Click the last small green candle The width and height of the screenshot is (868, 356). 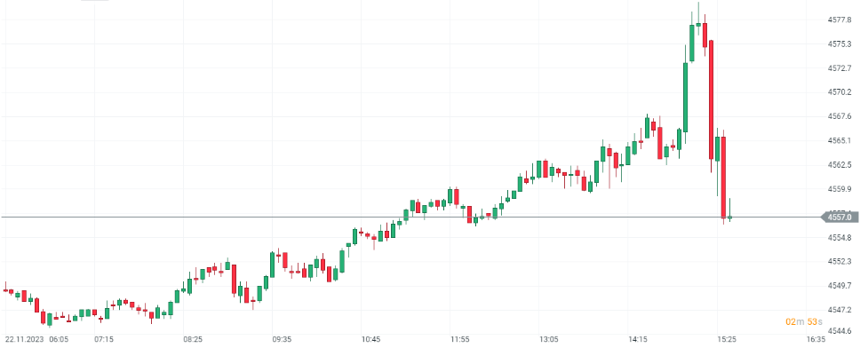click(729, 217)
